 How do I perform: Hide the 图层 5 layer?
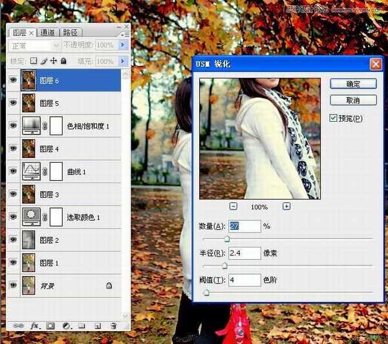coord(13,102)
